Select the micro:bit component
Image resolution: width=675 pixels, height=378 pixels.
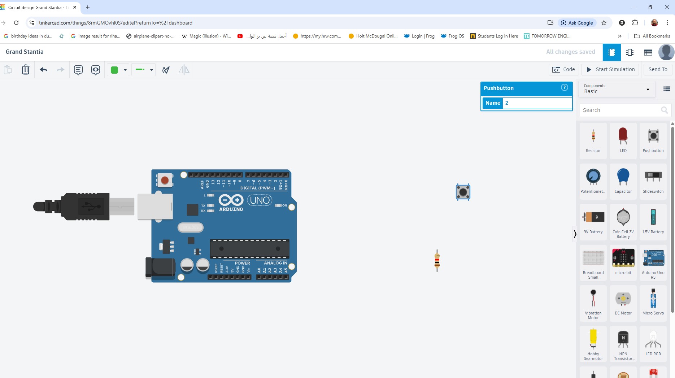(x=623, y=263)
